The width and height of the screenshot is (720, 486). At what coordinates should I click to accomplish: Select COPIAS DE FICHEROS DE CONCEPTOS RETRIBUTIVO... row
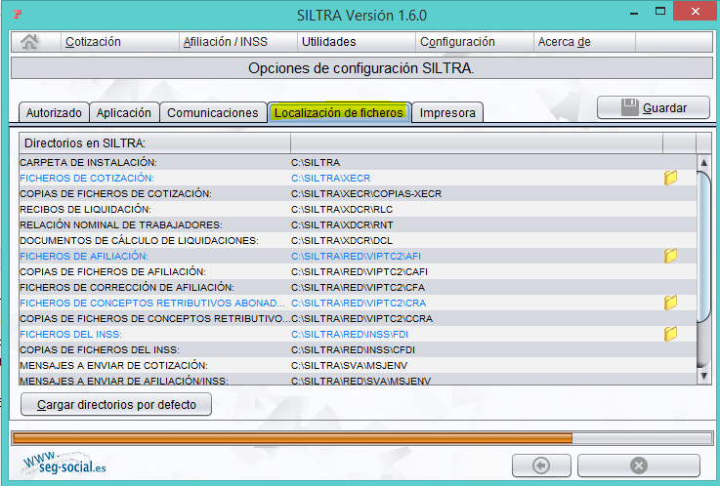(x=358, y=318)
